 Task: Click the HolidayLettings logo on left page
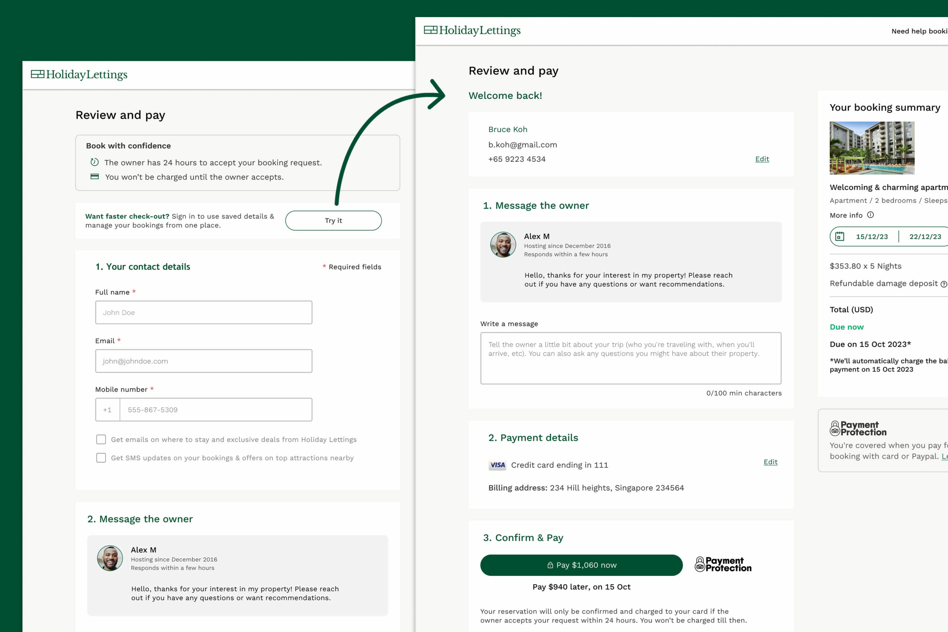79,74
